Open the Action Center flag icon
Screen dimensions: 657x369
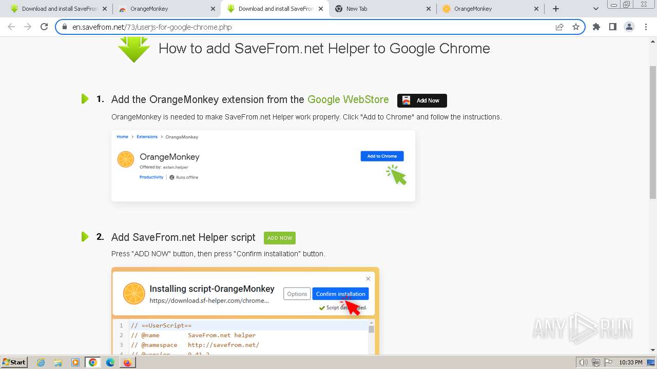(608, 362)
